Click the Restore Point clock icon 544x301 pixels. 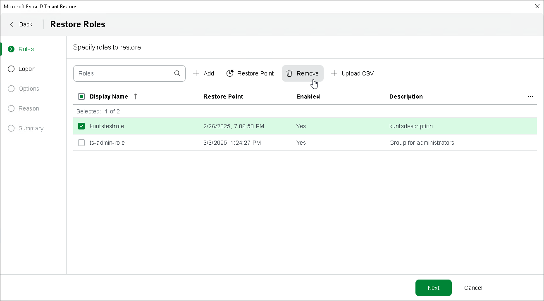230,73
